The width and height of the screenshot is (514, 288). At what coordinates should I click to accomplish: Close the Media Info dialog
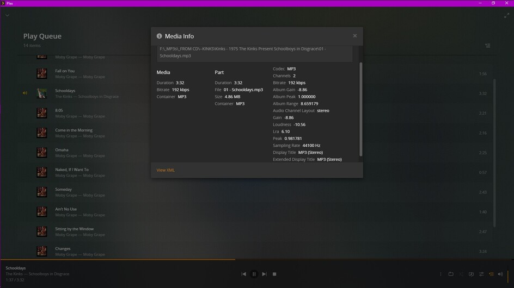[x=354, y=36]
